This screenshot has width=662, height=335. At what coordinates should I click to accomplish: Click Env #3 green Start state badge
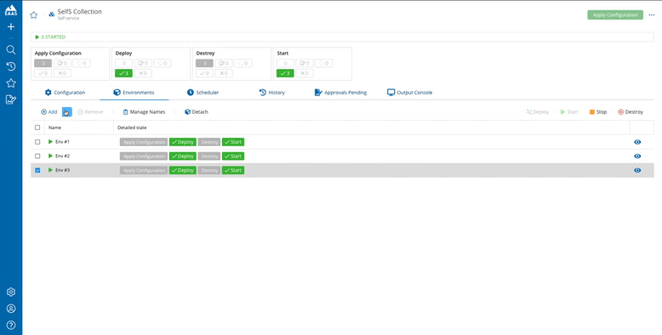coord(233,170)
